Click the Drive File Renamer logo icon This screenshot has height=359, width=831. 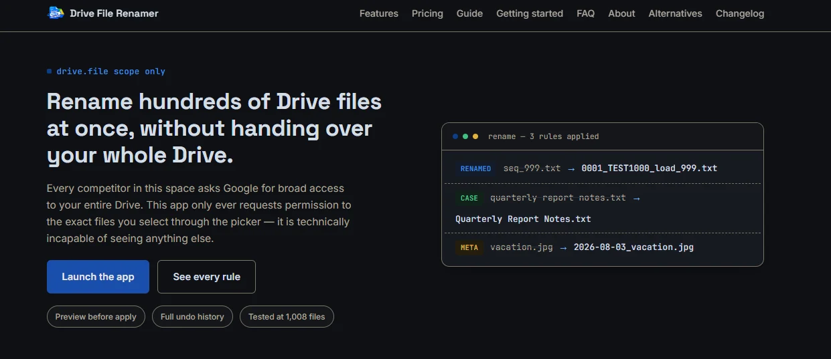click(x=56, y=13)
